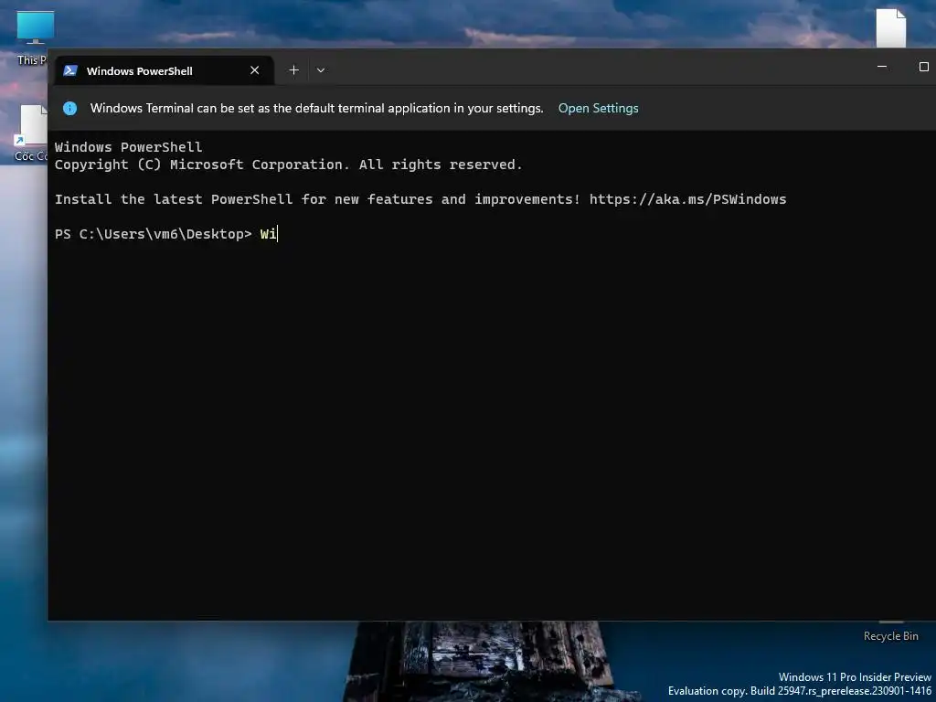Open a new terminal tab
Screen dimensions: 936x702
pyautogui.click(x=293, y=70)
